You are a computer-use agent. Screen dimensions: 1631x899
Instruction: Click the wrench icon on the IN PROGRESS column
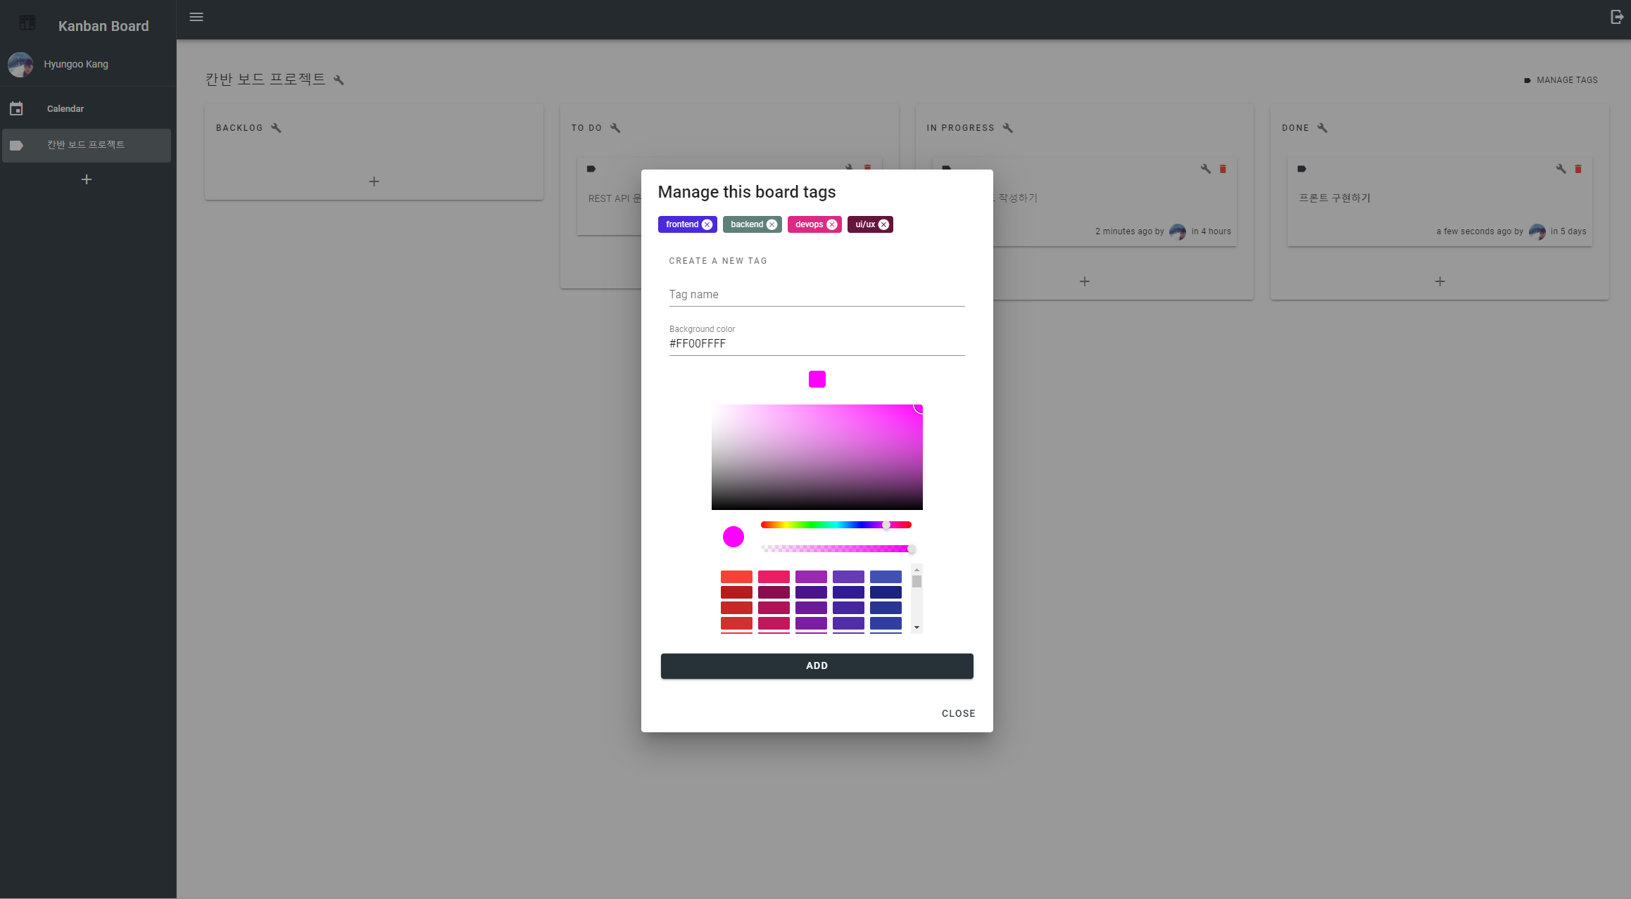[x=1007, y=127]
